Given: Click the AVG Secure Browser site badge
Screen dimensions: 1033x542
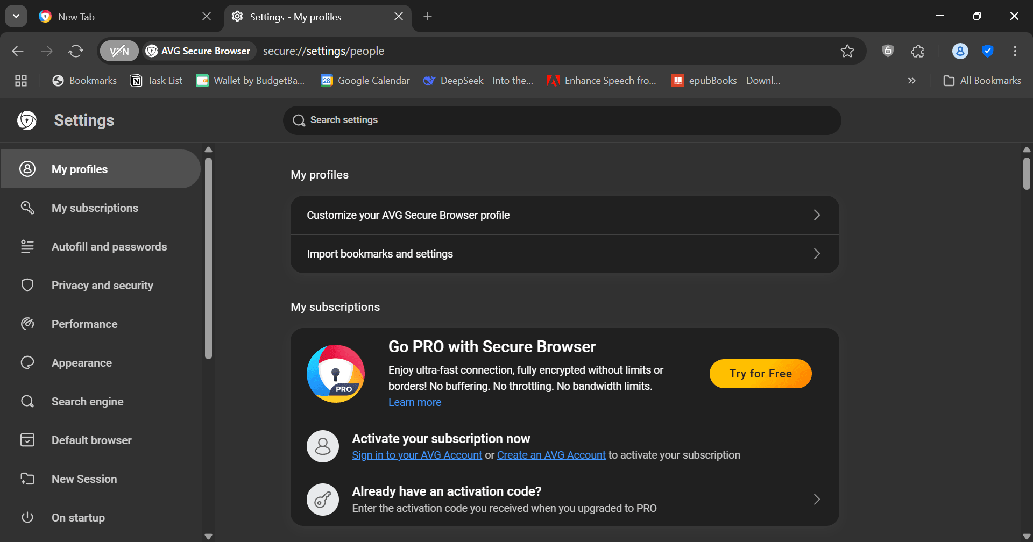Looking at the screenshot, I should pos(199,51).
